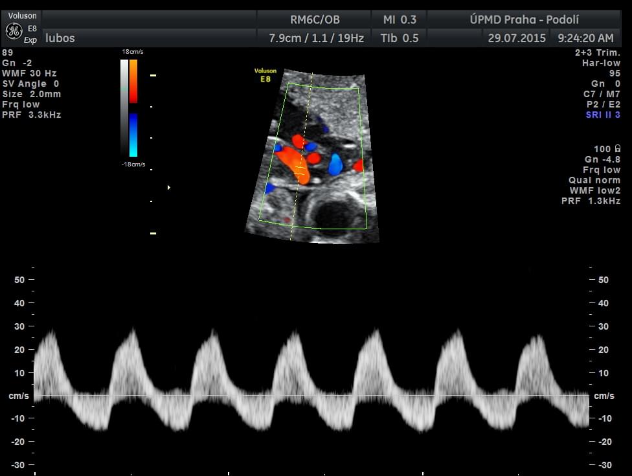The height and width of the screenshot is (476, 632).
Task: Click the right axis 'cm/s' unit label
Action: [604, 396]
